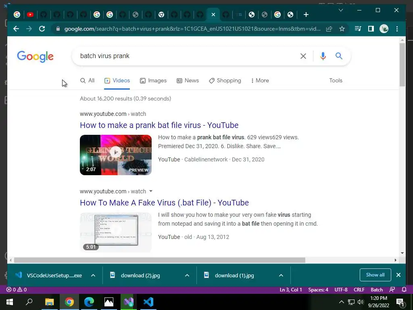Screen dimensions: 413x310
Task: Show all downloads
Action: click(375, 275)
